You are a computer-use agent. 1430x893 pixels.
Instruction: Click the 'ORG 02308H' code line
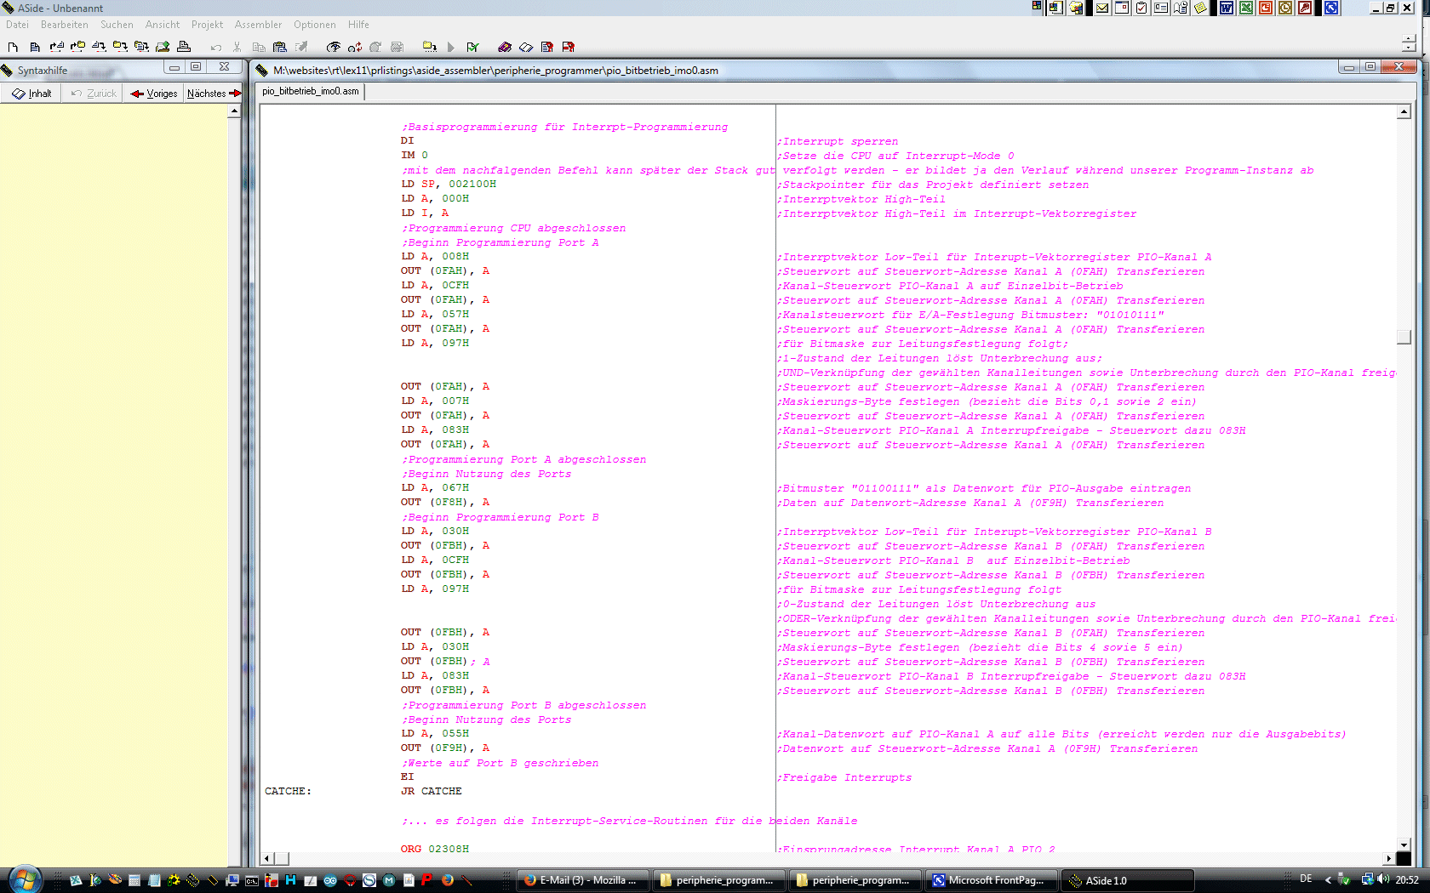pos(435,849)
